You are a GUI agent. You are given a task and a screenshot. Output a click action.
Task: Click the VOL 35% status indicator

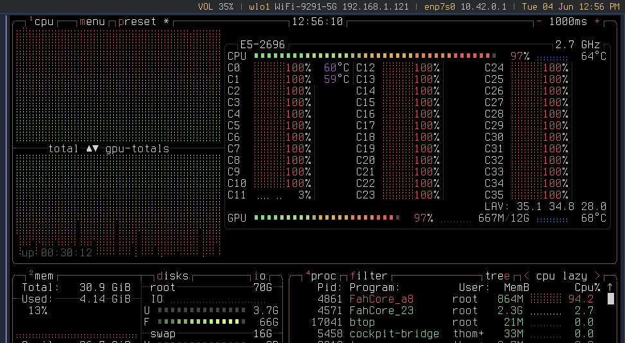215,6
